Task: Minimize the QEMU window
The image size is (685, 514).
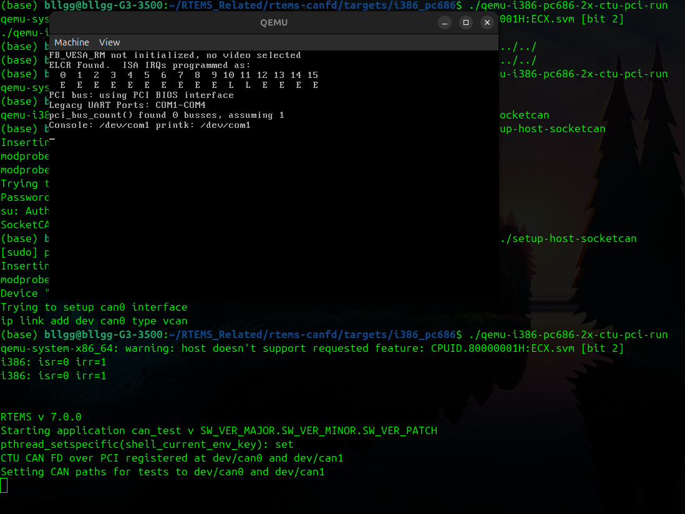Action: point(445,22)
